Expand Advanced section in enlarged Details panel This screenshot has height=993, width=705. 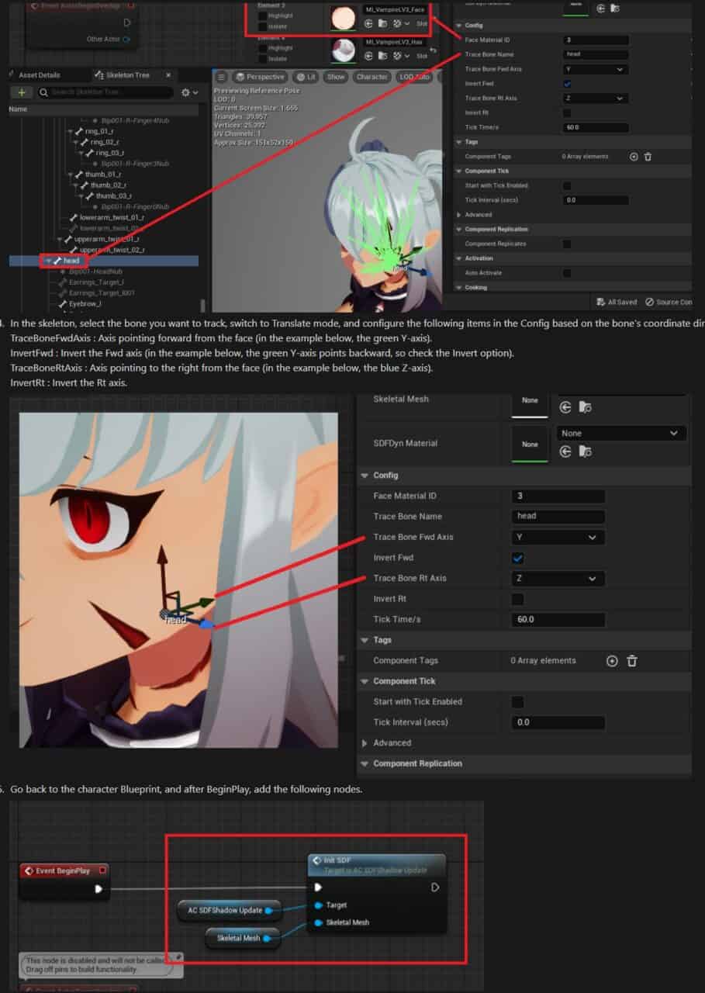[365, 743]
